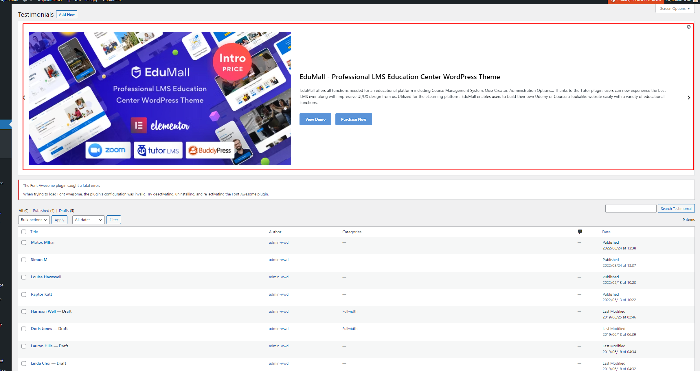Click the Categories column header

pyautogui.click(x=352, y=232)
